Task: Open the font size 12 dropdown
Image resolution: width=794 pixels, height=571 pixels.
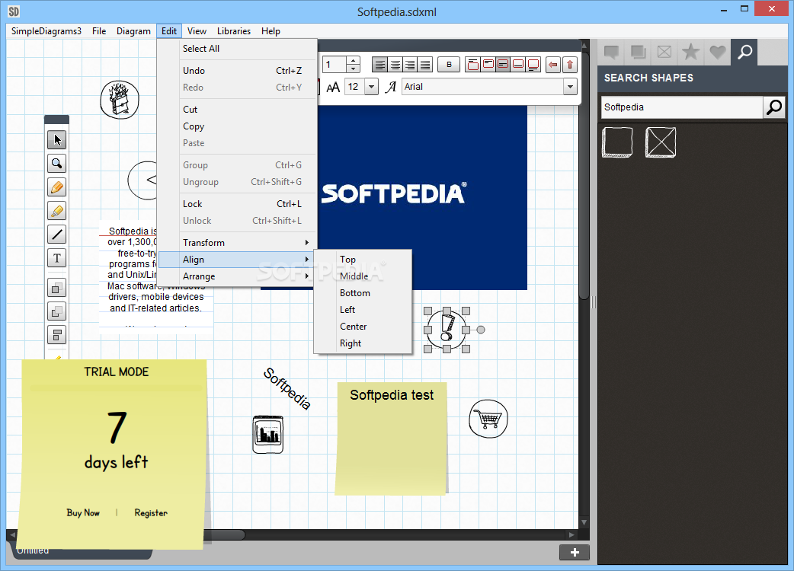Action: 371,87
